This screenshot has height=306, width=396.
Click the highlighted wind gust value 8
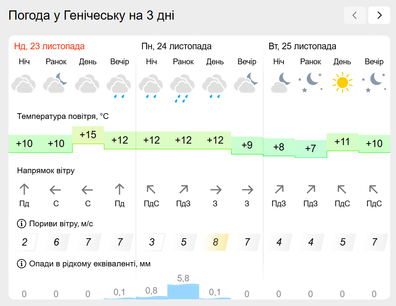(215, 242)
